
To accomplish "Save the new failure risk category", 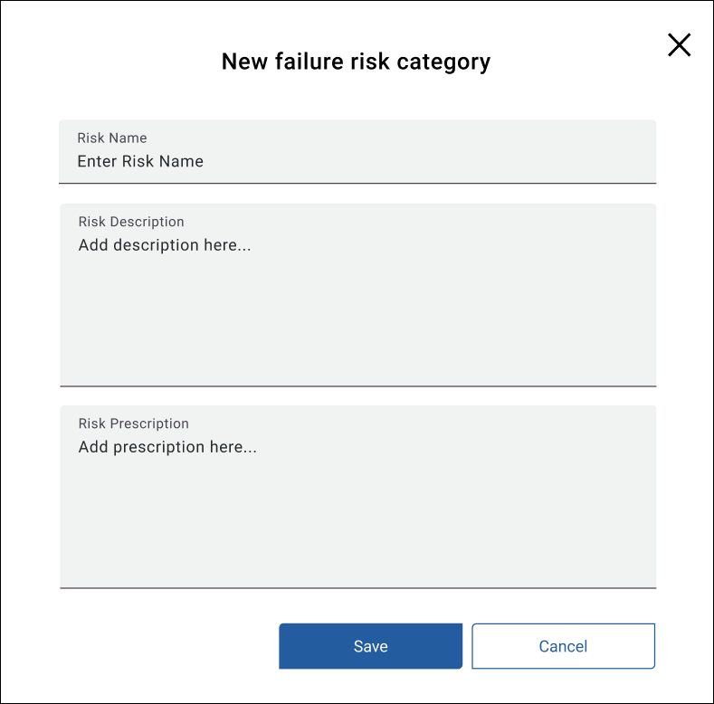I will [x=370, y=646].
